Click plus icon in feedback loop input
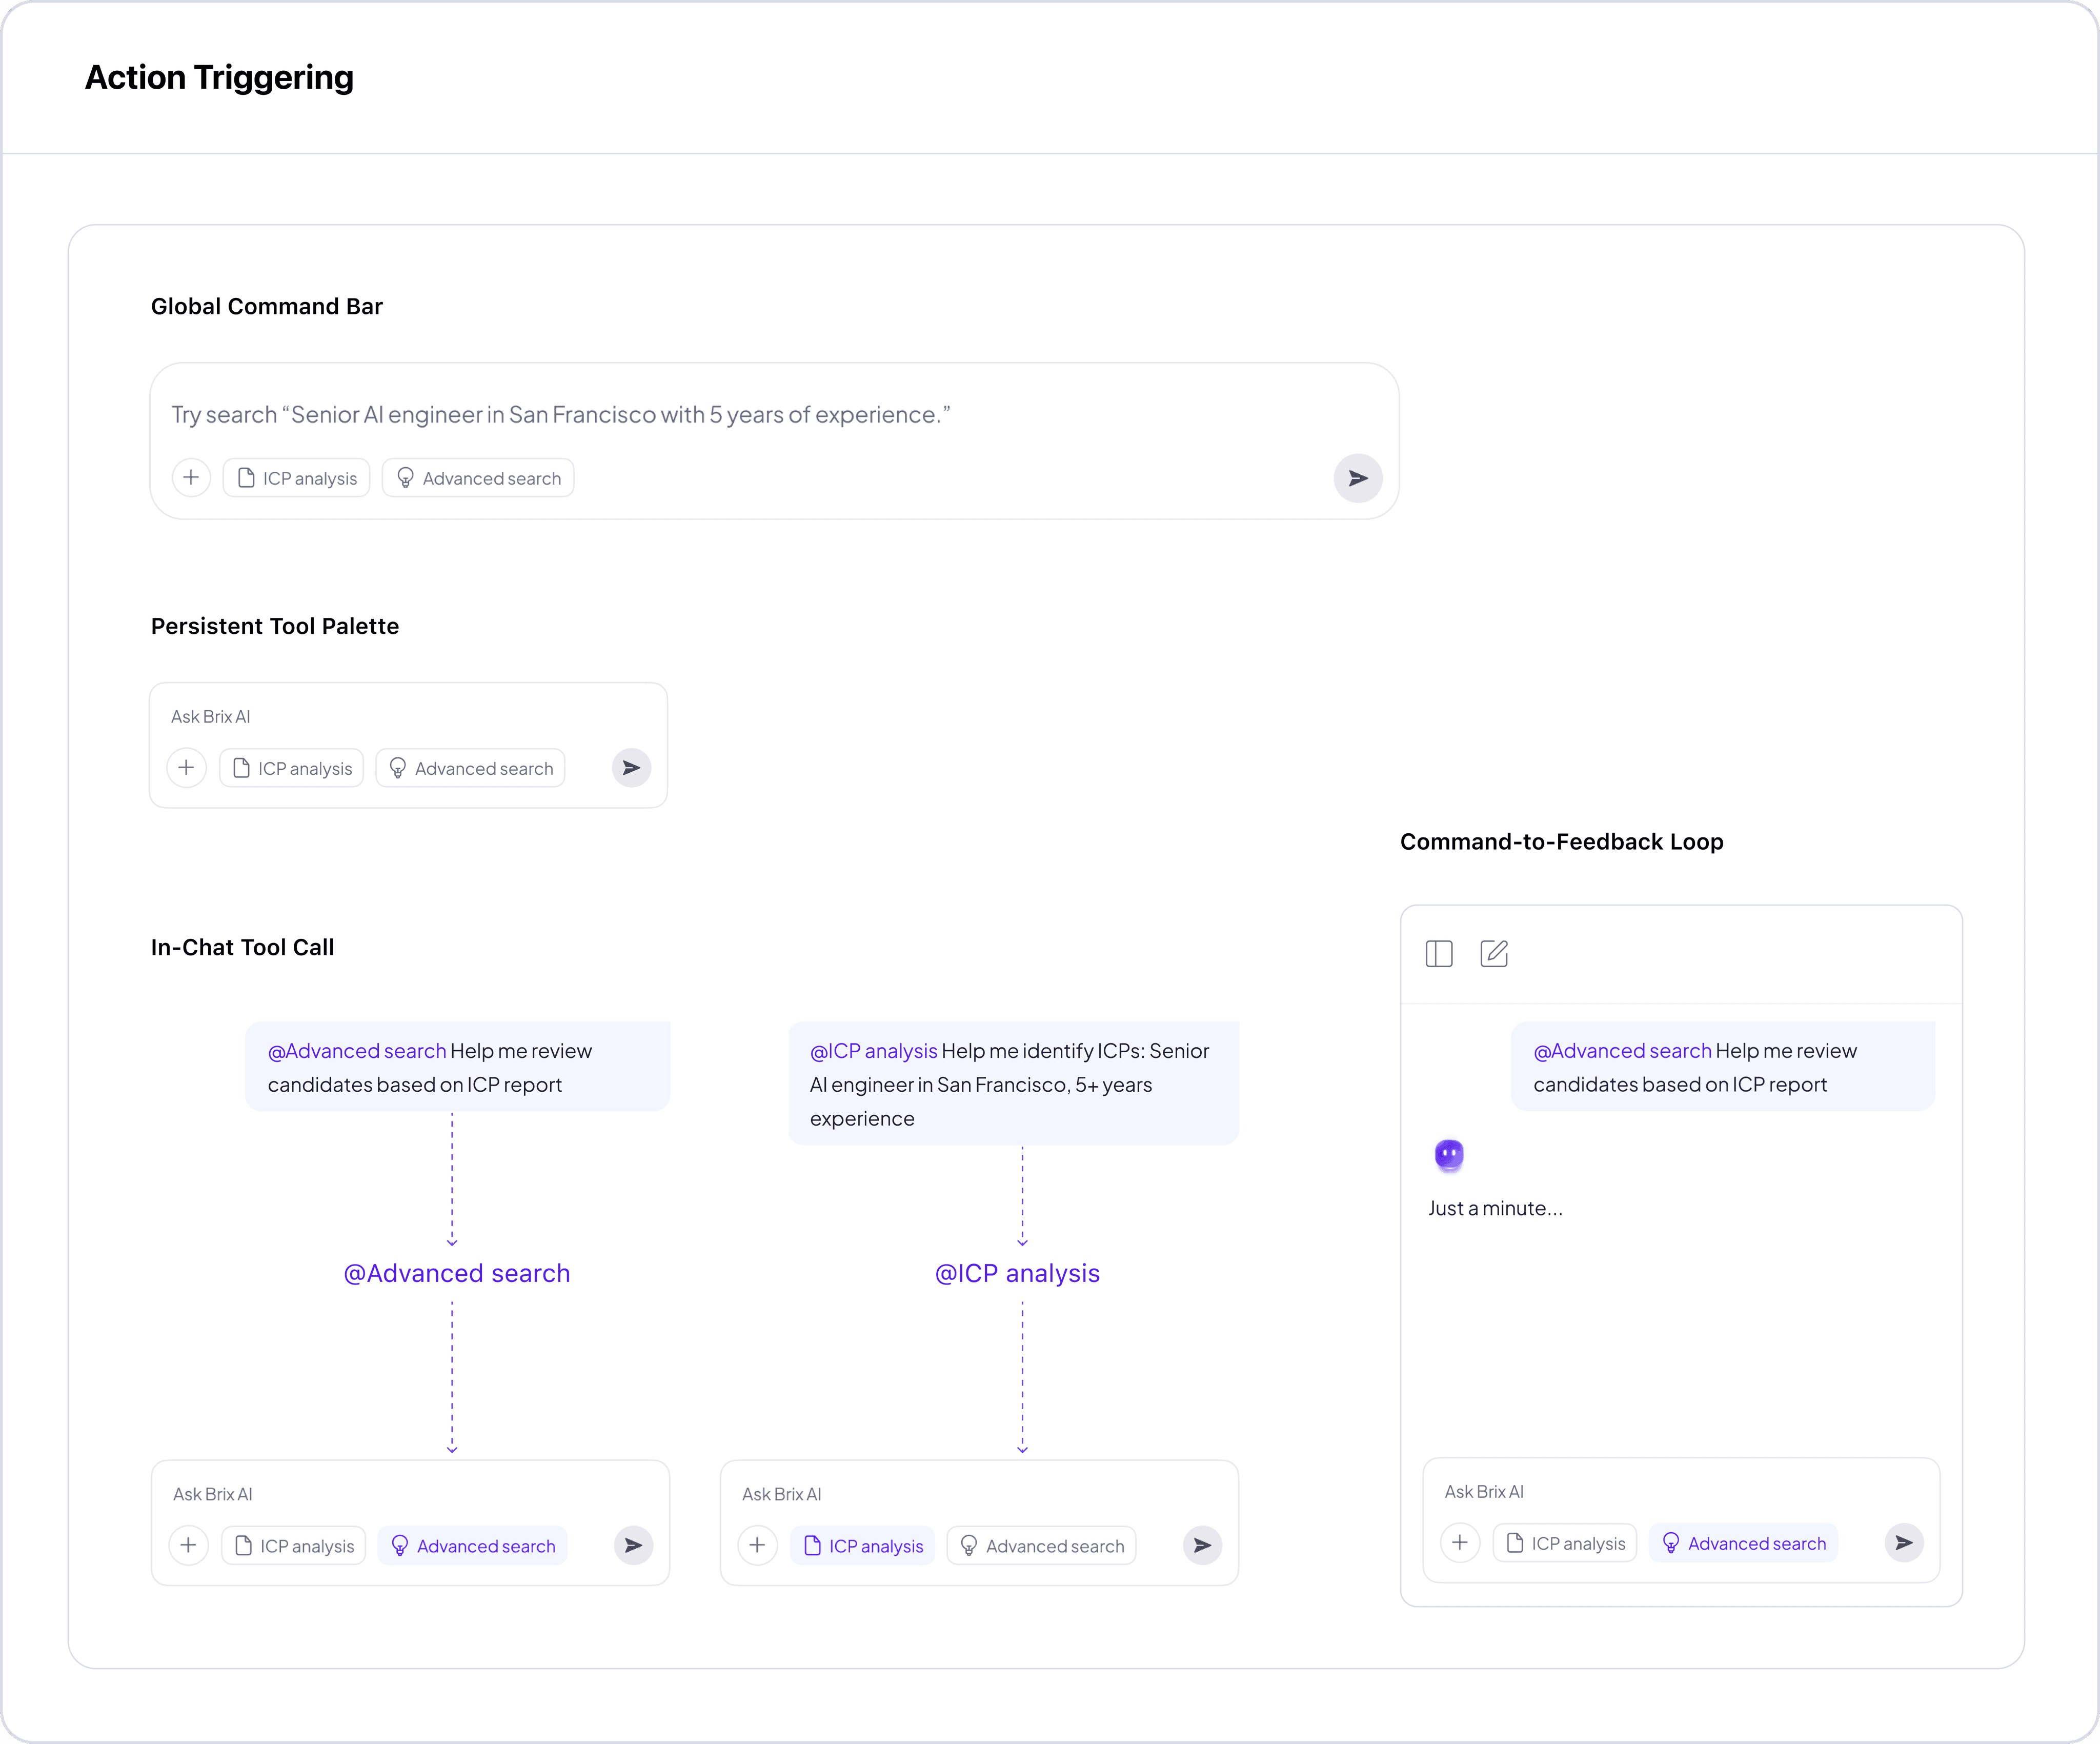This screenshot has height=1744, width=2100. coord(1459,1543)
